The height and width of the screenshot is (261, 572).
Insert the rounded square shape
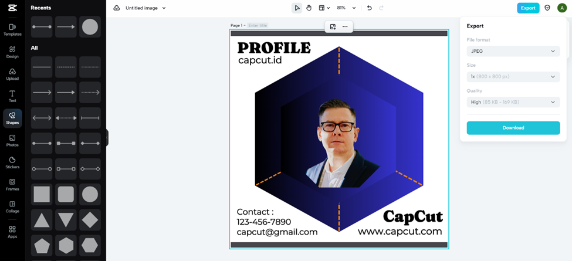[x=66, y=195]
